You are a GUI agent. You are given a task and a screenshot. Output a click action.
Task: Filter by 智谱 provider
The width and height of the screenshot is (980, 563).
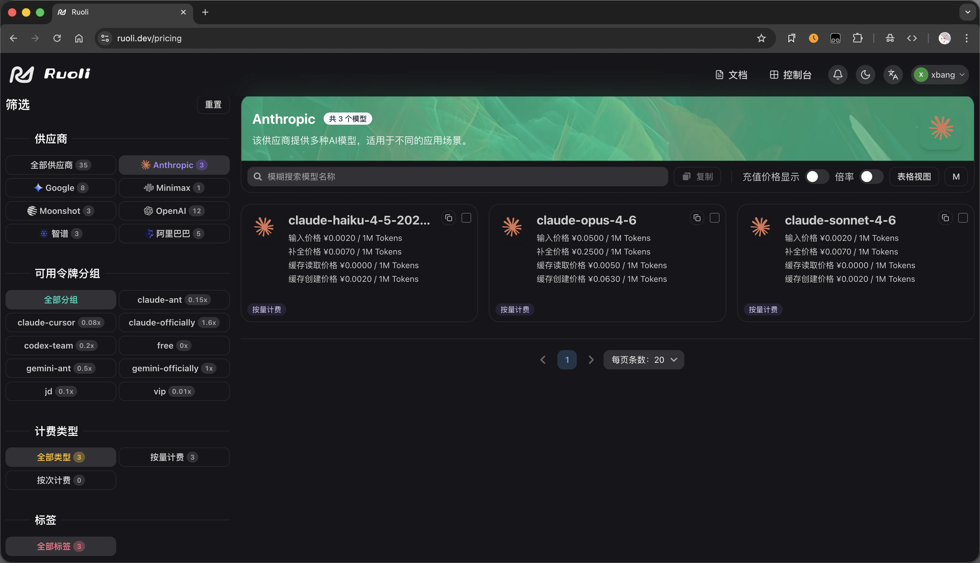click(x=61, y=234)
